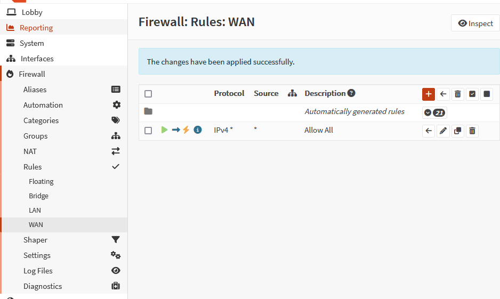The height and width of the screenshot is (299, 500).
Task: Open the Aliases menu item
Action: [35, 90]
